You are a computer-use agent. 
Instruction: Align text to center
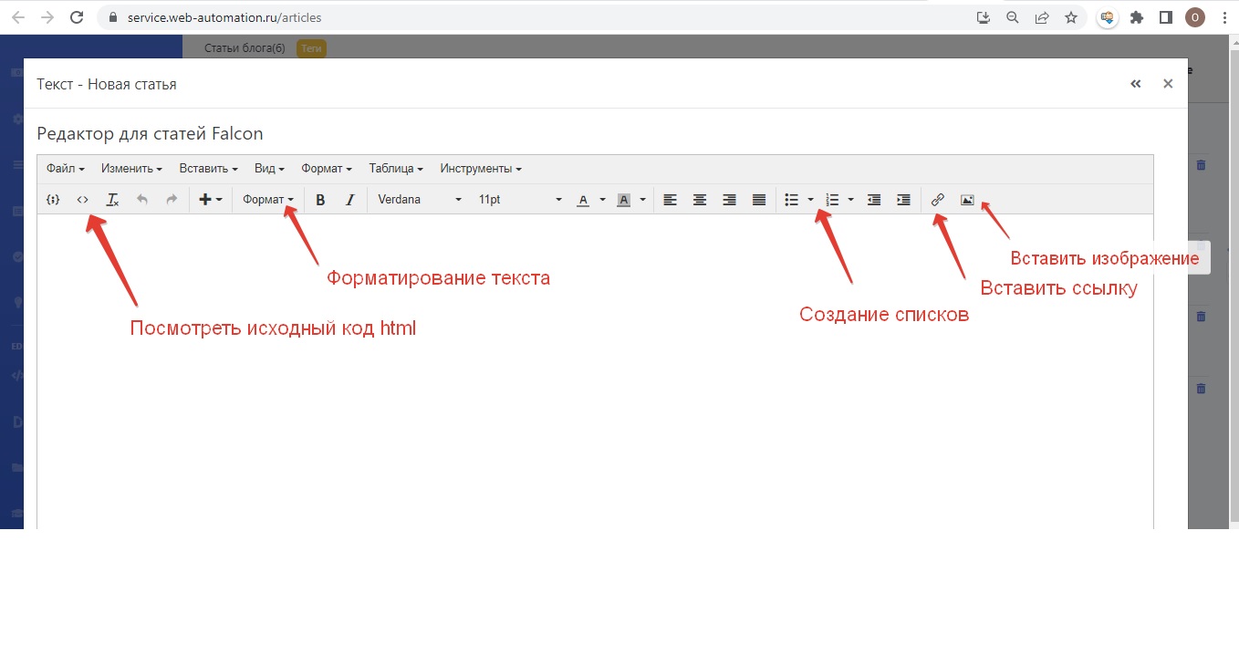point(700,200)
